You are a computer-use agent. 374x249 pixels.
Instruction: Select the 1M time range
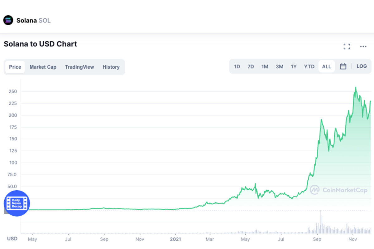click(x=265, y=66)
